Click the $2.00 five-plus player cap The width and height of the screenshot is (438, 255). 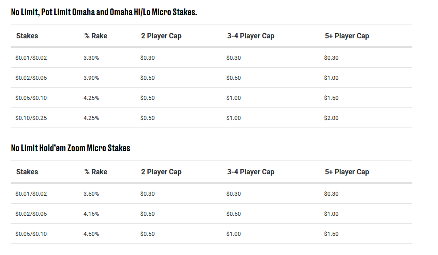(331, 118)
